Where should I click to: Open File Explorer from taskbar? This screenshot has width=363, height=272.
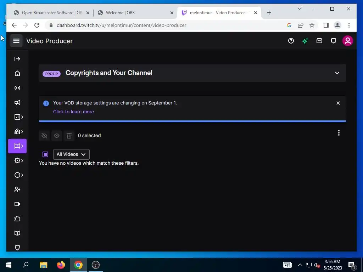(43, 265)
